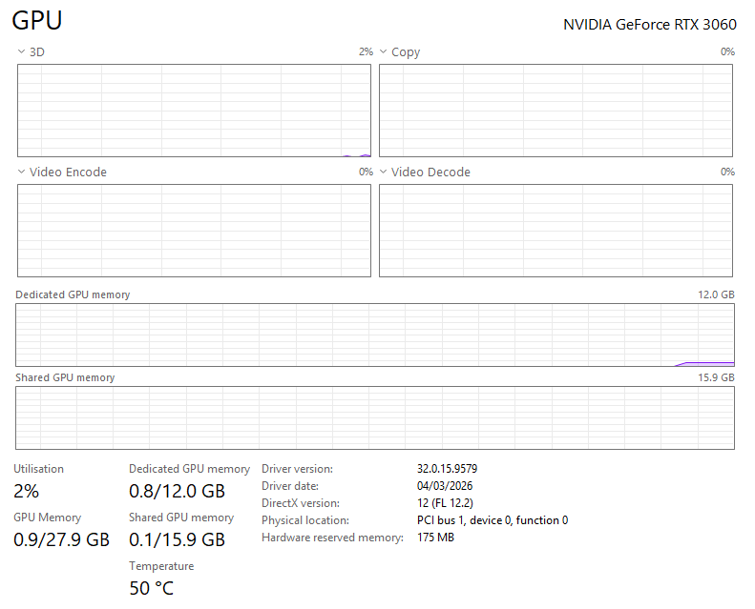Open the 3D engine dropdown chevron

point(22,52)
